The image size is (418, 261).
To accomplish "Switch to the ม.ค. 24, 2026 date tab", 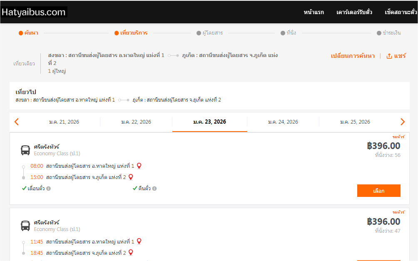I will click(283, 122).
